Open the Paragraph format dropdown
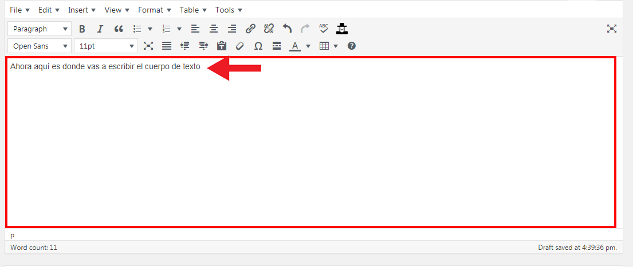Image resolution: width=633 pixels, height=267 pixels. (40, 29)
